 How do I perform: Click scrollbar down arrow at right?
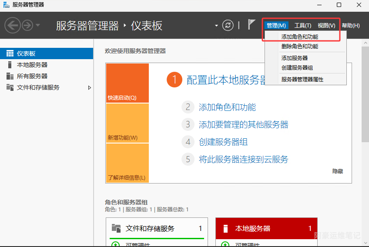pyautogui.click(x=365, y=243)
